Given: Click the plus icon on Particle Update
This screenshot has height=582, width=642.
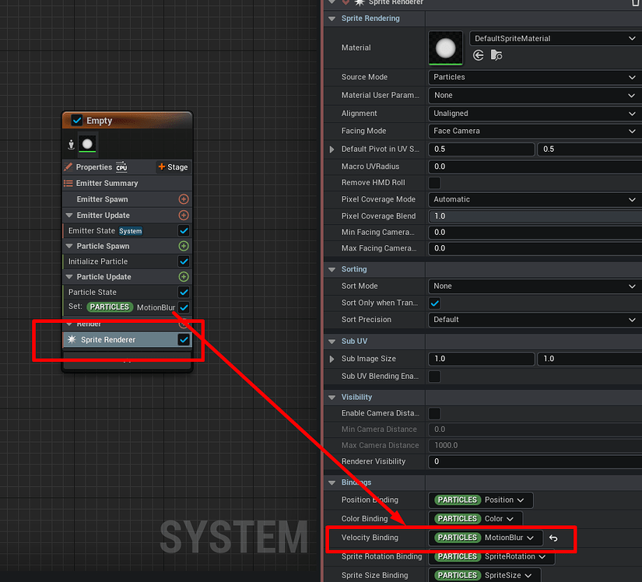Looking at the screenshot, I should 184,277.
